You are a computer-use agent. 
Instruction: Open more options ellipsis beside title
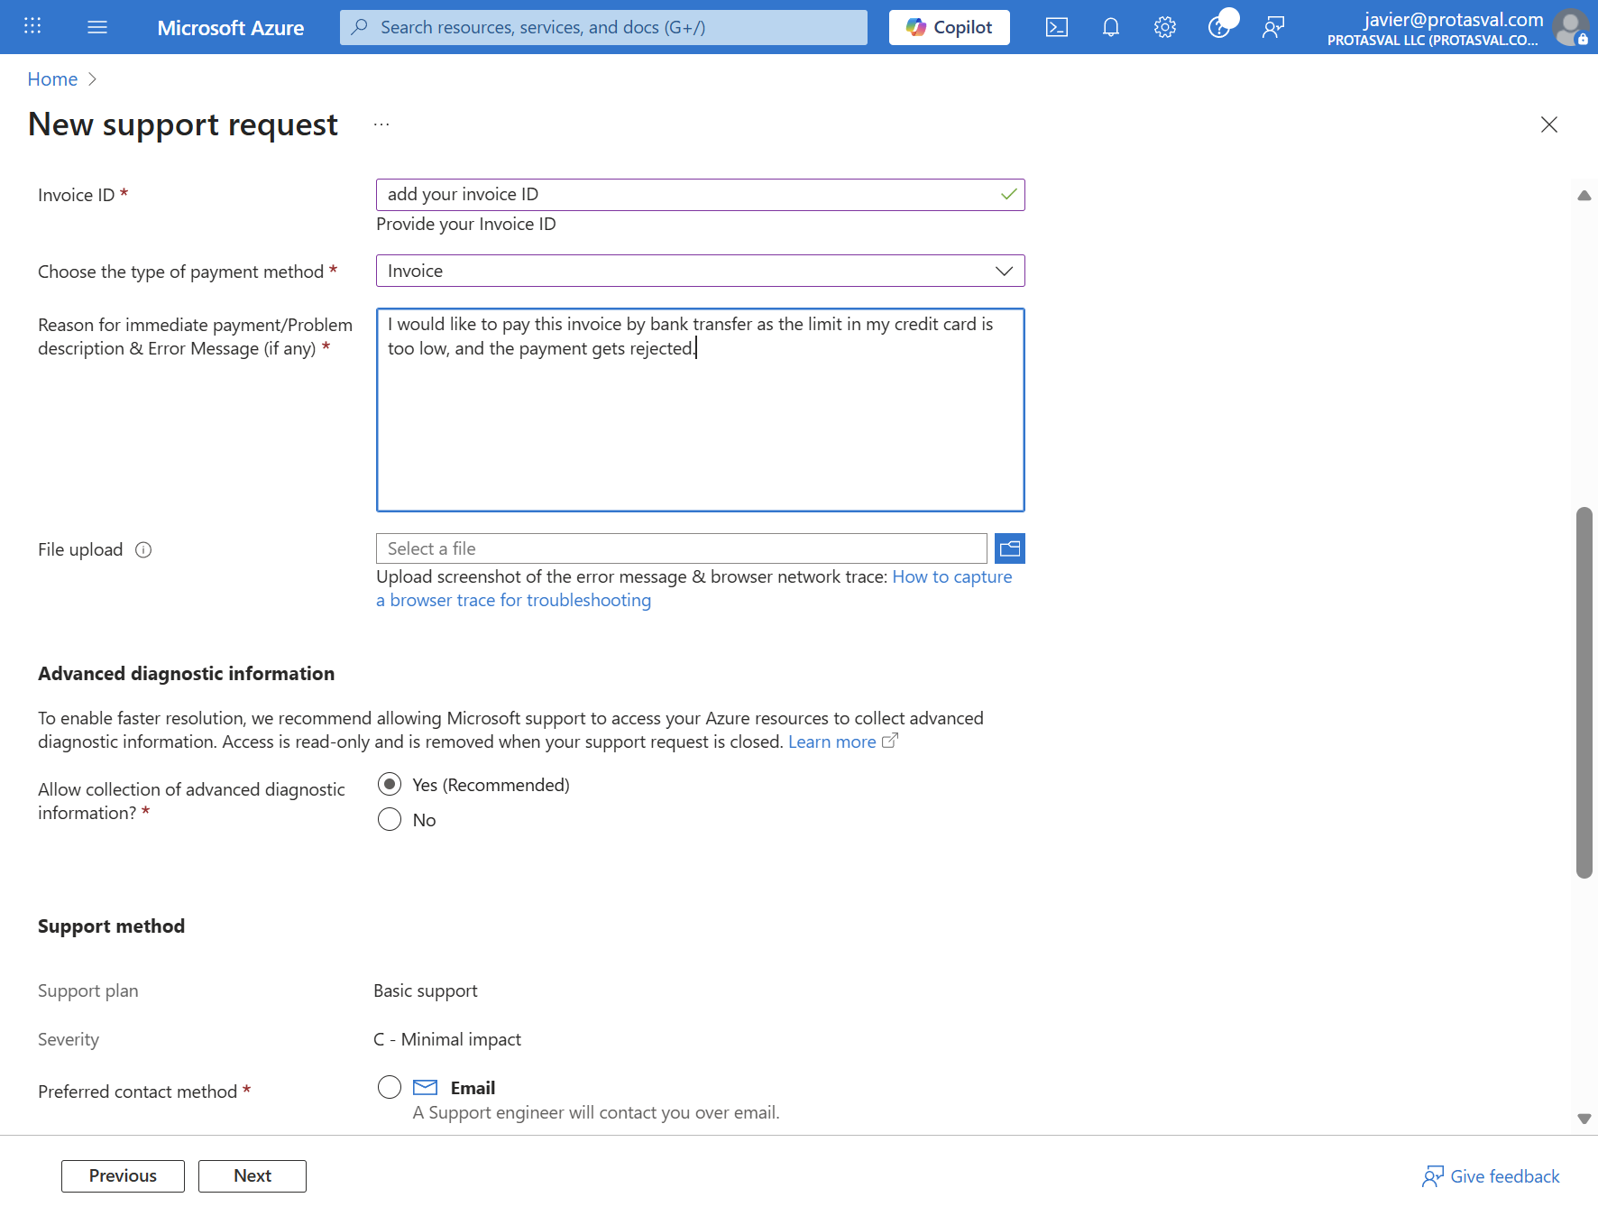[x=381, y=124]
